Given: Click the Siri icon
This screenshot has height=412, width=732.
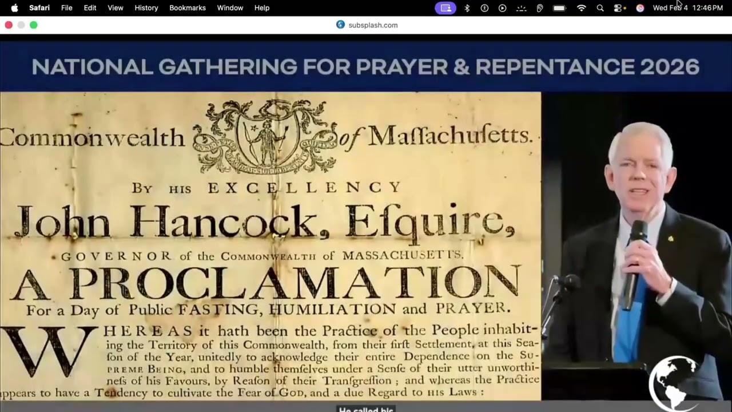Looking at the screenshot, I should (640, 8).
